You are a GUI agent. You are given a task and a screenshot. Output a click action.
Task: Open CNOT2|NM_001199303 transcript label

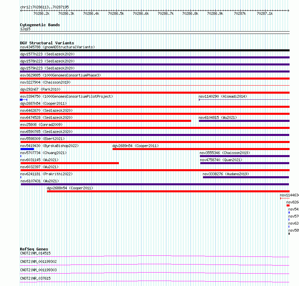click(38, 270)
